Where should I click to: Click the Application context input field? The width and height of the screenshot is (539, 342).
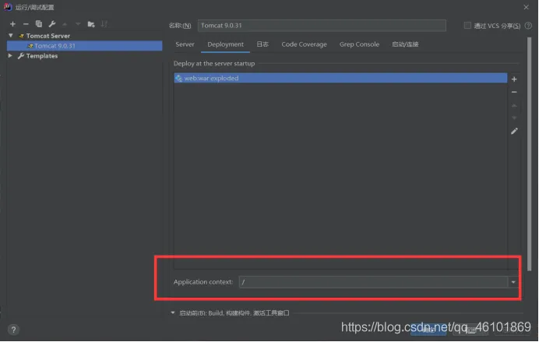click(x=373, y=282)
